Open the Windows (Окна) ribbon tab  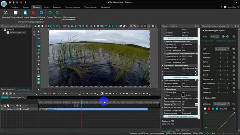(46, 7)
